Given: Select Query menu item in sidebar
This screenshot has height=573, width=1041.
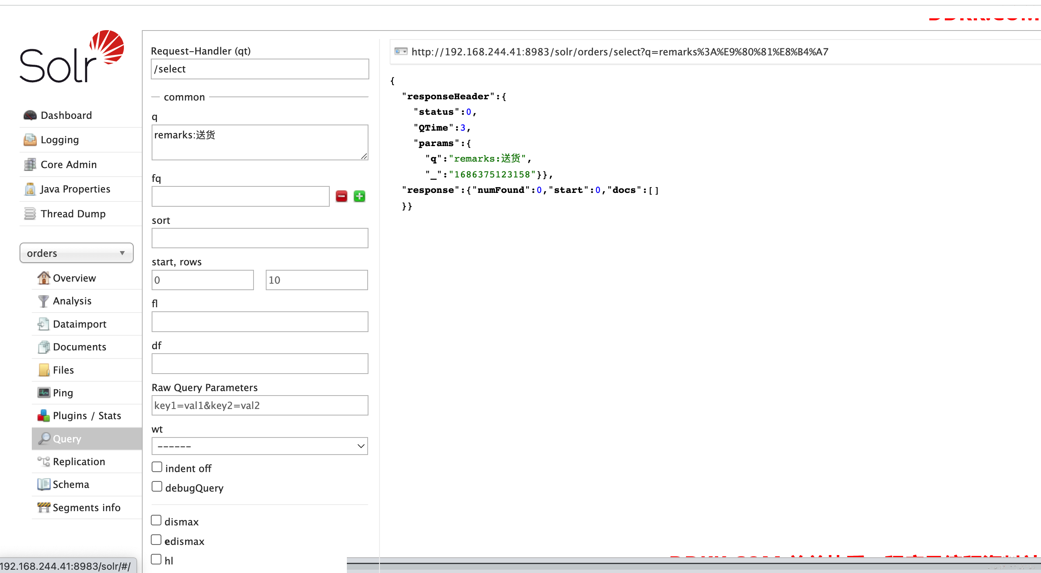Looking at the screenshot, I should point(67,438).
